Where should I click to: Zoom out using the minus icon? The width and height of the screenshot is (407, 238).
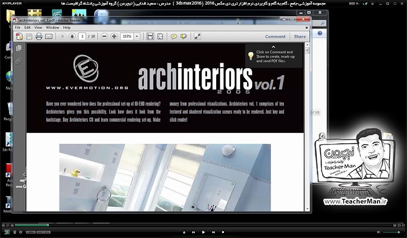click(x=104, y=36)
